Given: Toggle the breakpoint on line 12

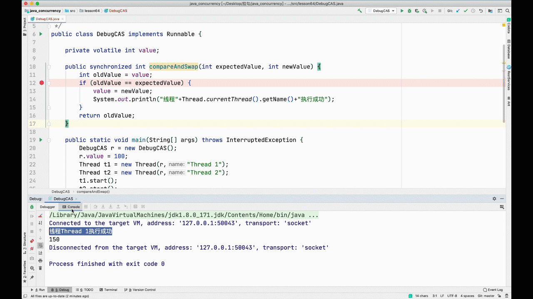Looking at the screenshot, I should click(x=42, y=83).
